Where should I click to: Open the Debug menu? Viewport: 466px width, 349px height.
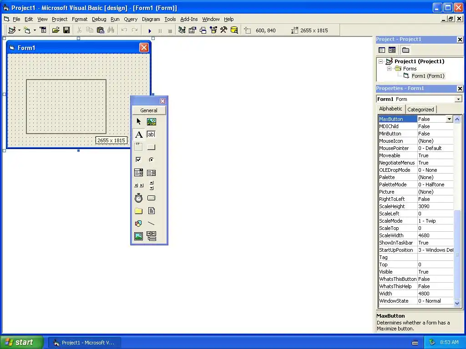99,19
